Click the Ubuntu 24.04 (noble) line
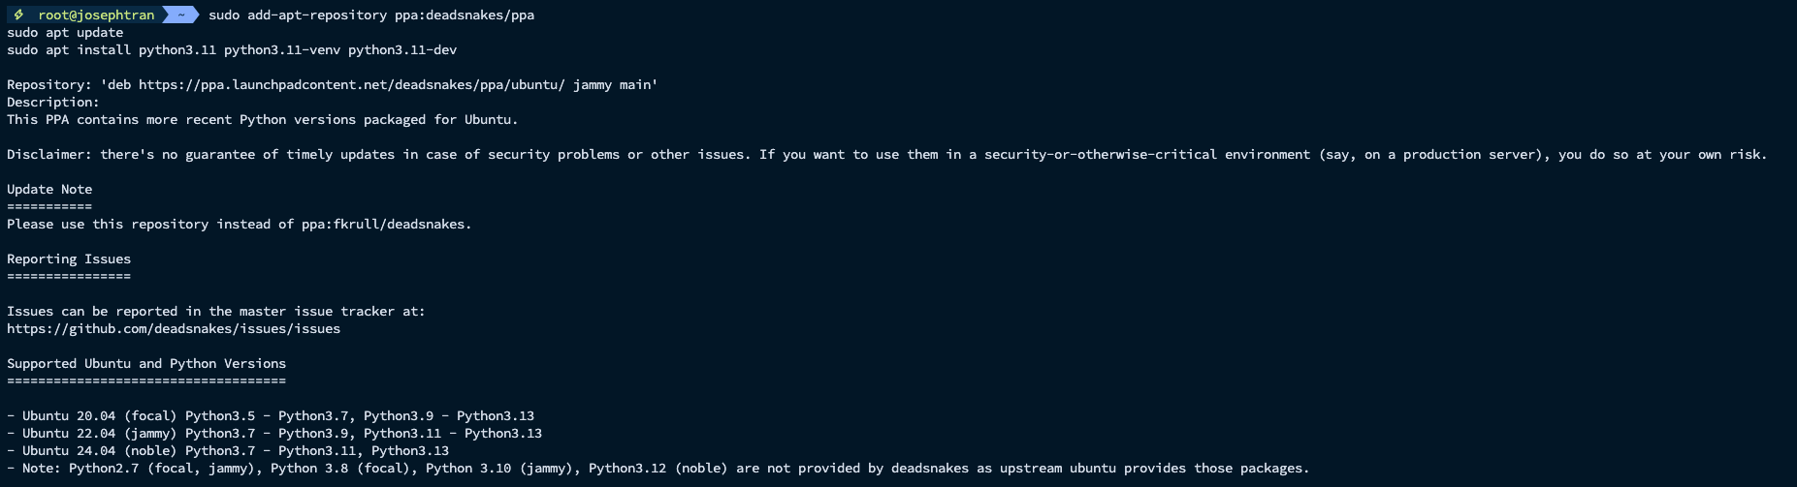This screenshot has height=487, width=1797. (228, 450)
